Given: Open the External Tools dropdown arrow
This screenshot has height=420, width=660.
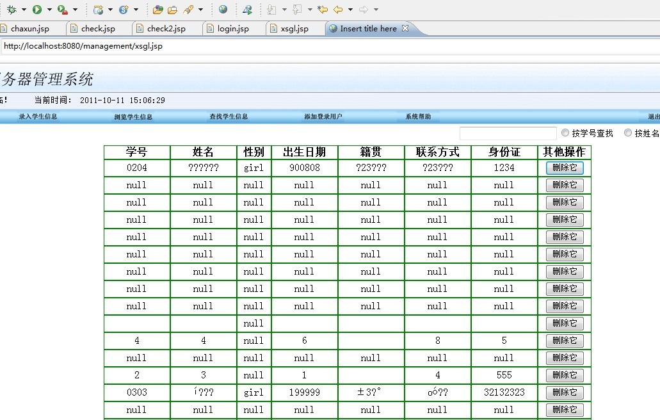Looking at the screenshot, I should (x=75, y=9).
